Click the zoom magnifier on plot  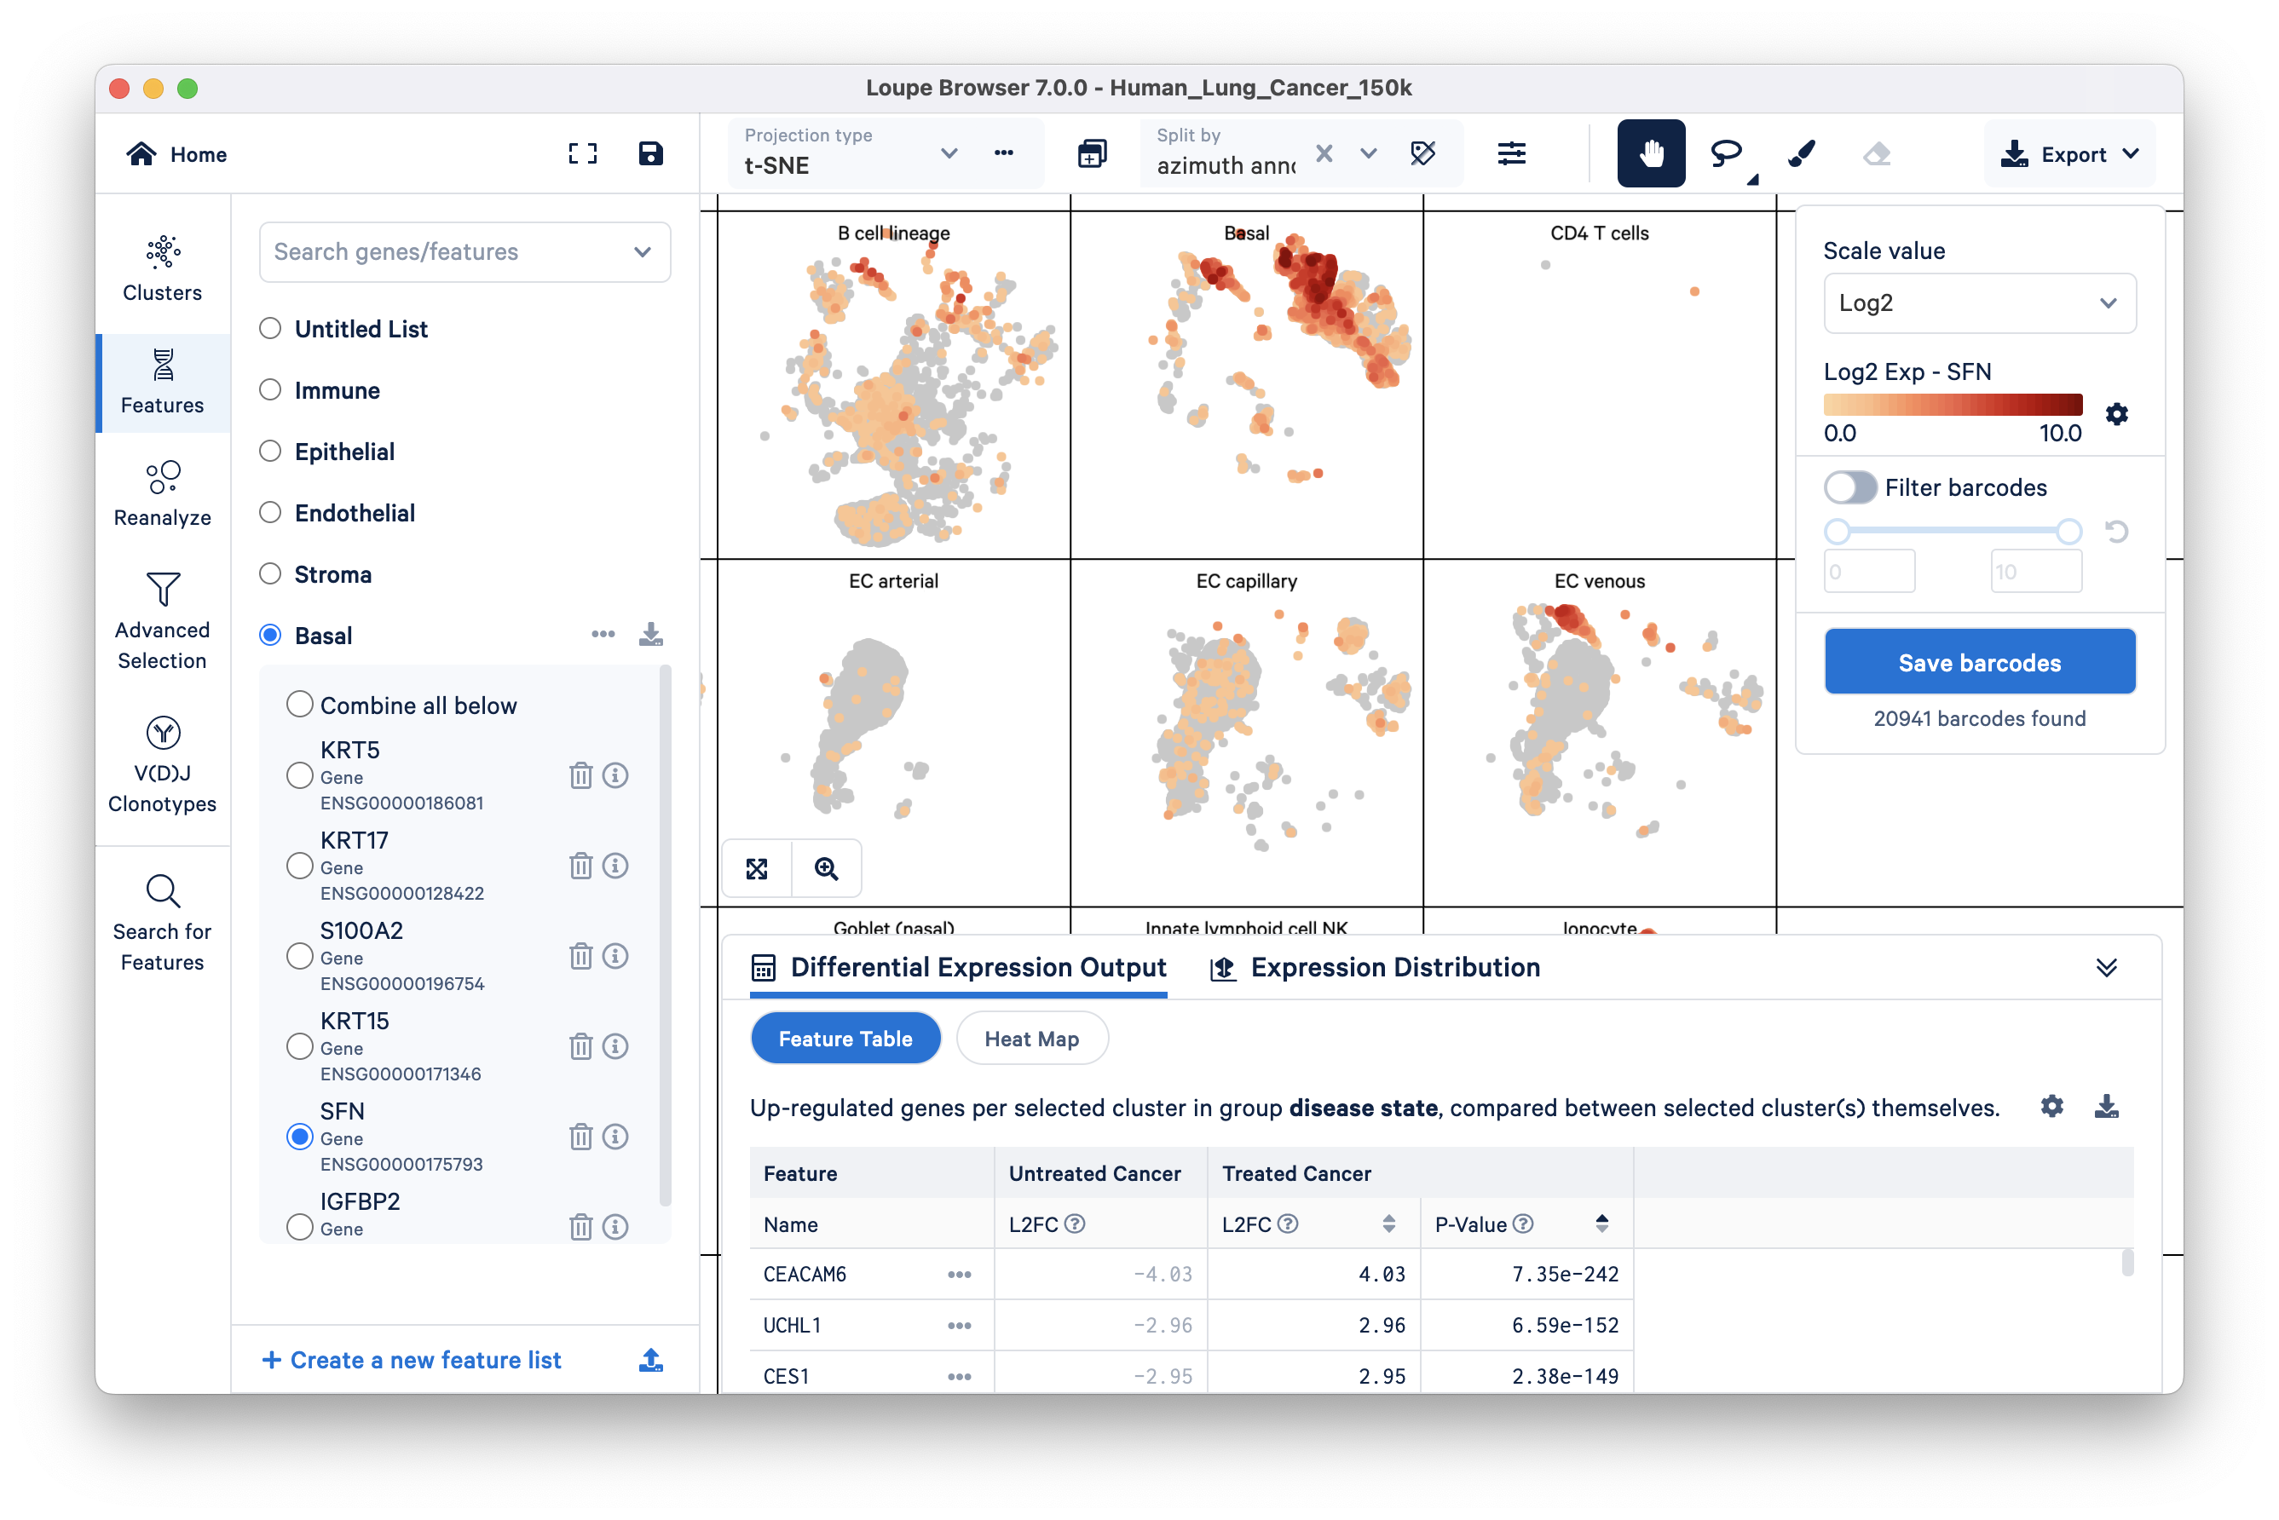[x=826, y=868]
